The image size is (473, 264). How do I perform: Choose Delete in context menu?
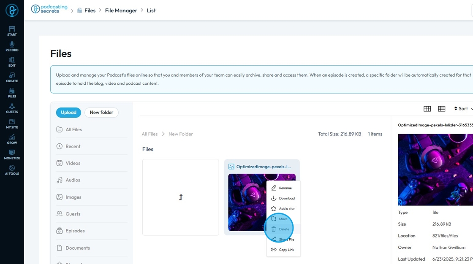pos(283,229)
